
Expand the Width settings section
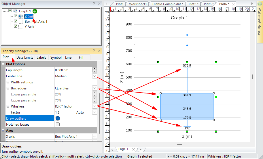[x=8, y=82]
